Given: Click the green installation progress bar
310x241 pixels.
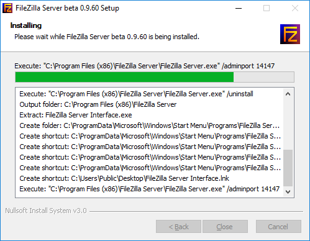Looking at the screenshot, I should tap(155, 77).
